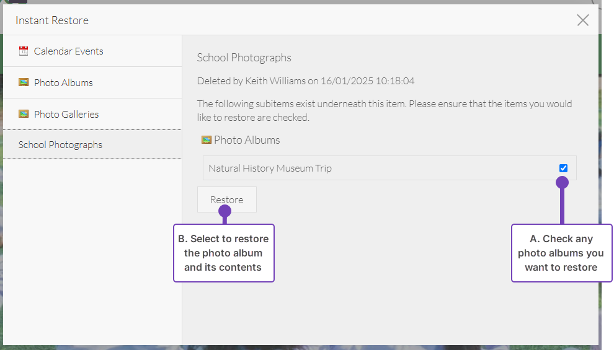Click callout A about checking photo albums
Screen dimensions: 614x350
pos(561,253)
